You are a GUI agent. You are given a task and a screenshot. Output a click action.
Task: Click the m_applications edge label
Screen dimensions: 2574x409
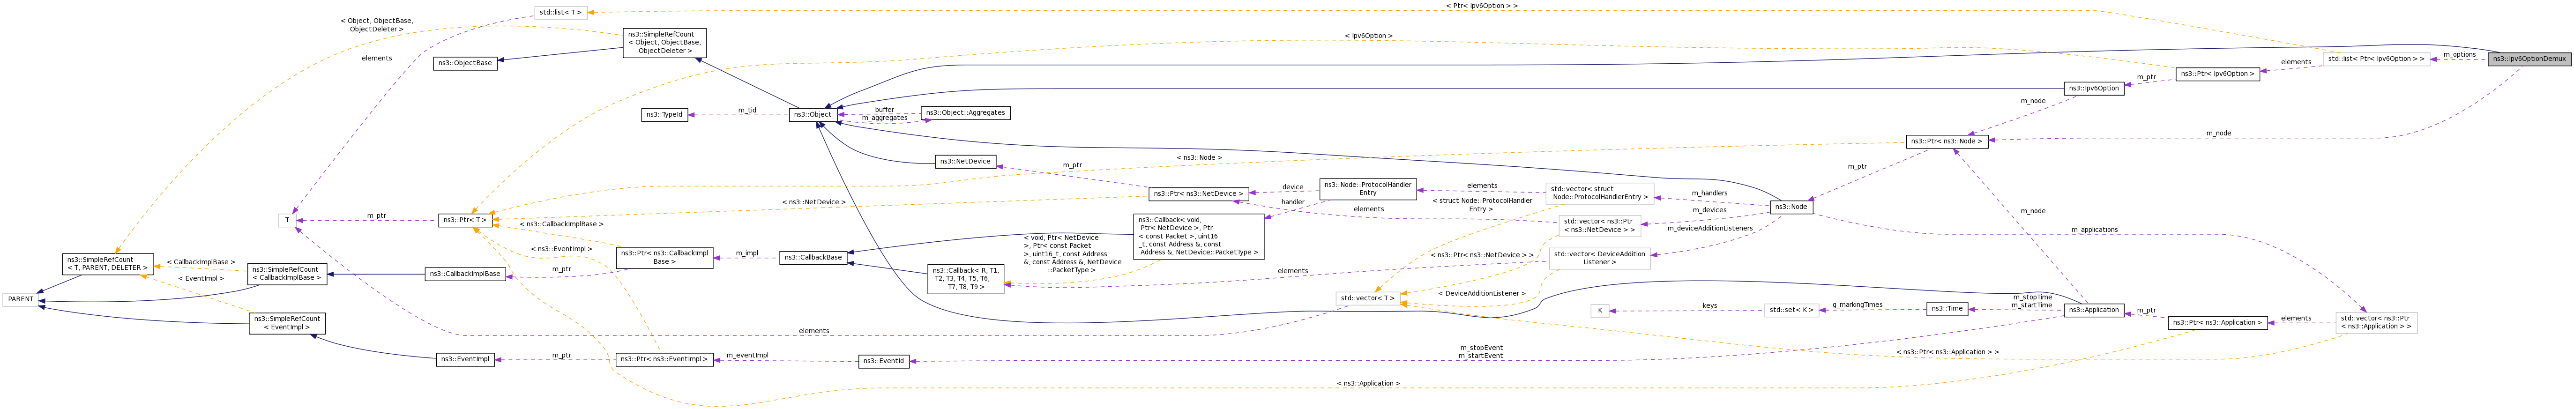(2094, 230)
